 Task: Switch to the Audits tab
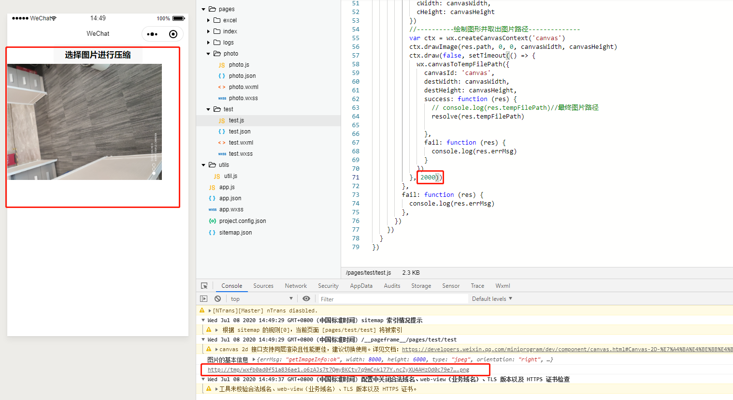(x=392, y=286)
